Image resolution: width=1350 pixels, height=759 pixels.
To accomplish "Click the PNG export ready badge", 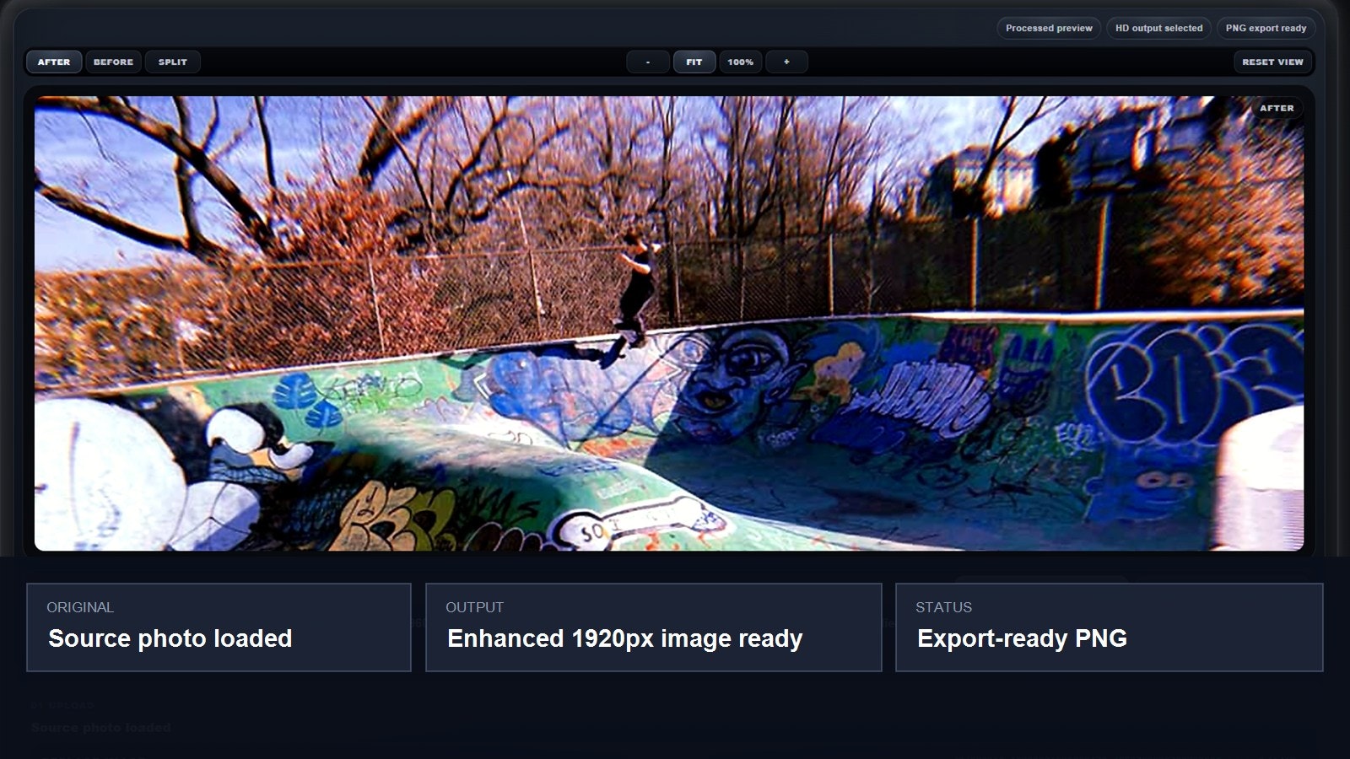I will point(1266,28).
